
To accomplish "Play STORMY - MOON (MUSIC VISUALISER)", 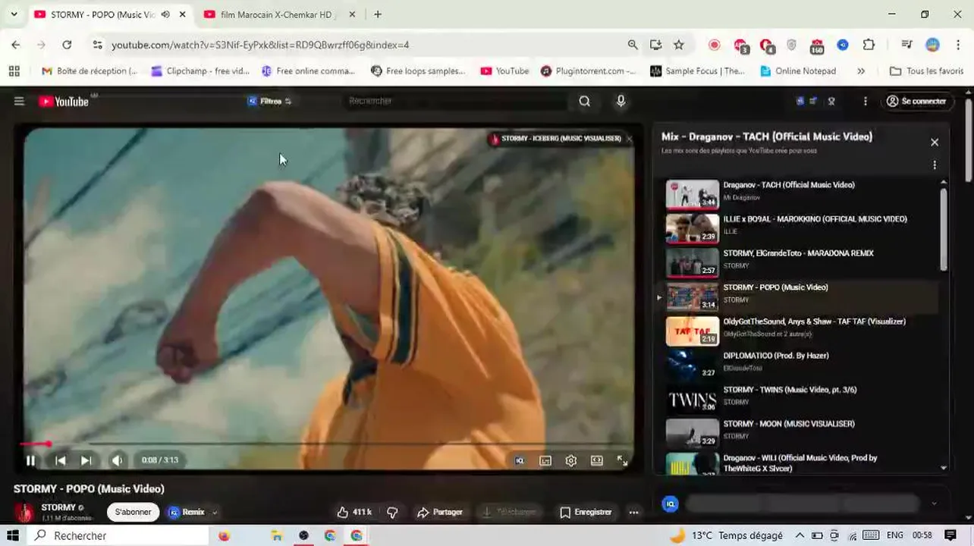I will 800,431.
